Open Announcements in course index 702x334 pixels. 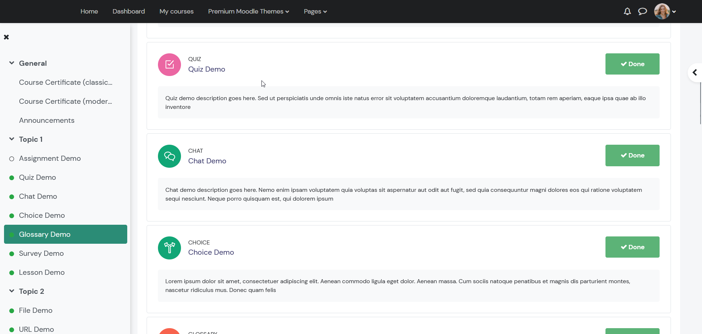click(47, 121)
